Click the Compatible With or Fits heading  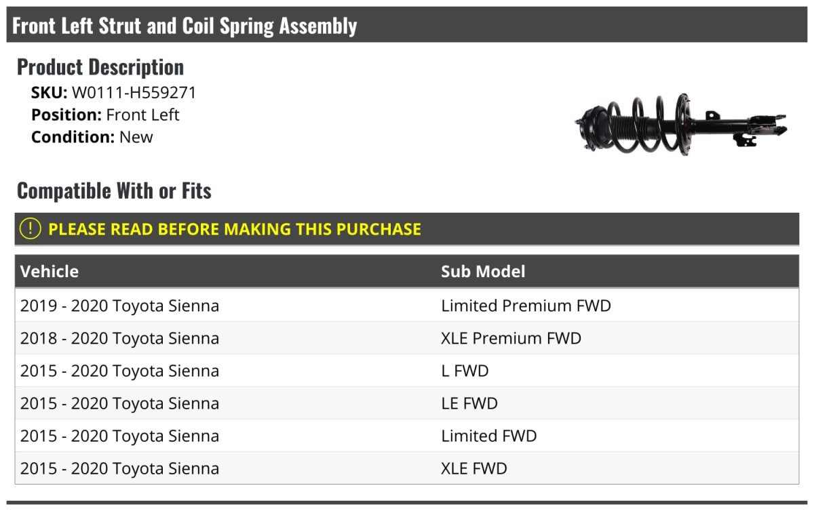tap(114, 191)
